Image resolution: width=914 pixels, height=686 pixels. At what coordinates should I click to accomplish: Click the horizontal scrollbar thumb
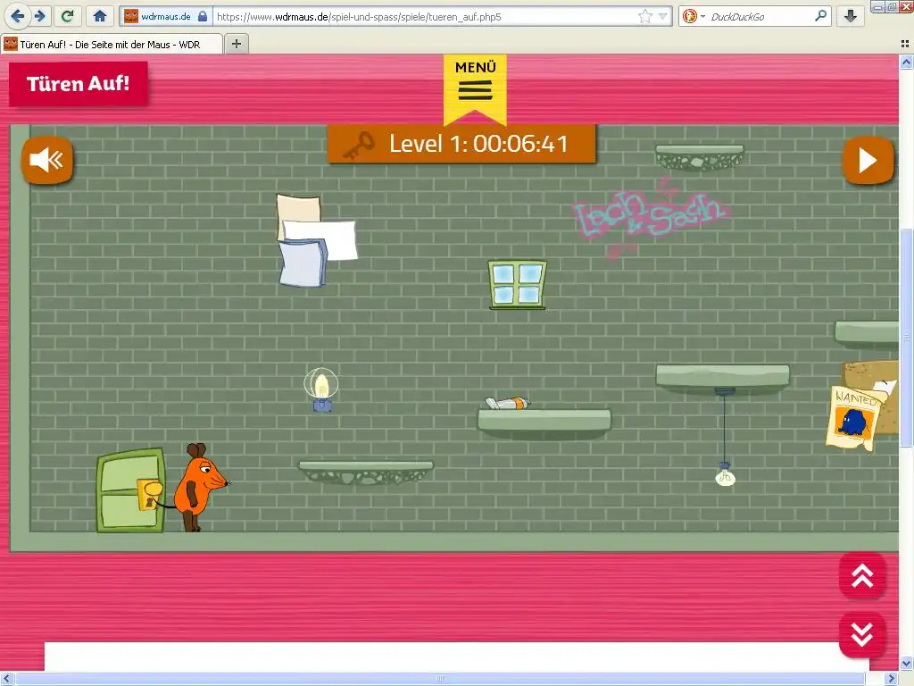[440, 679]
